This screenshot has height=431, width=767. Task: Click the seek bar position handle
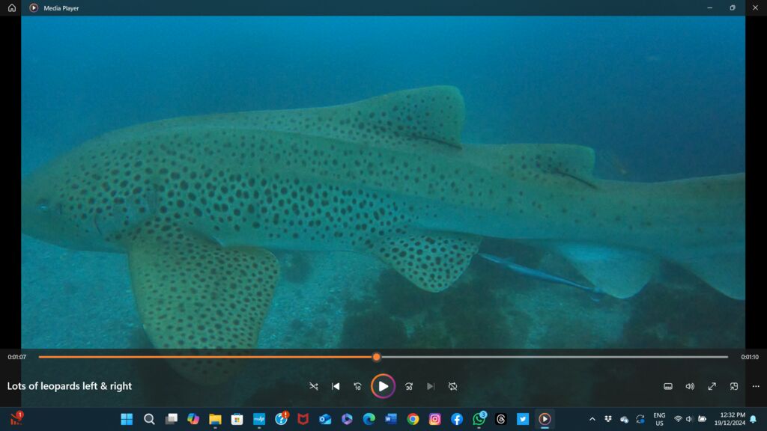coord(377,357)
